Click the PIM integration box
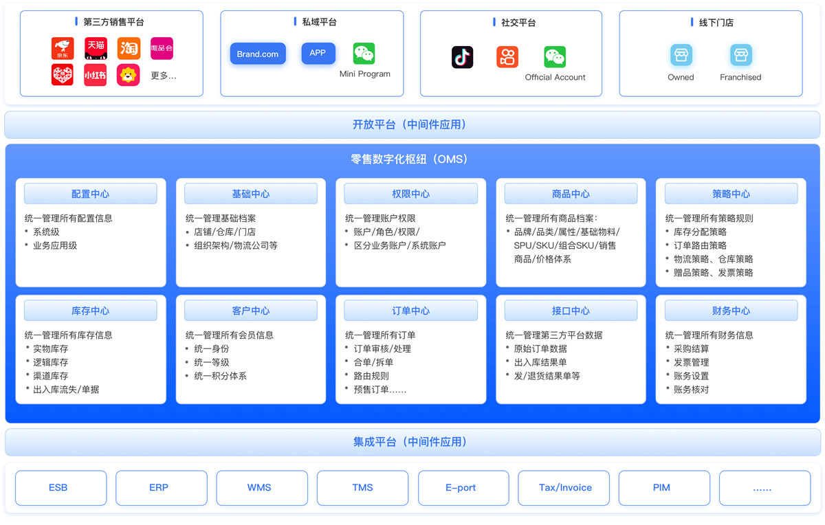The image size is (825, 525). point(664,488)
